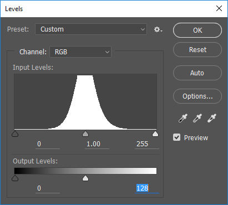The width and height of the screenshot is (228, 205).
Task: Click the gamma value field showing 1.00
Action: point(97,144)
